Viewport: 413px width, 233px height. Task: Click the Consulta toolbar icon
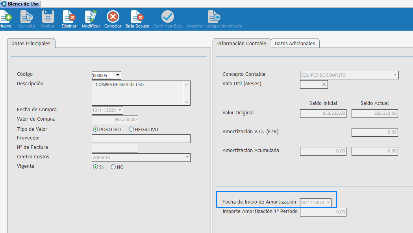click(x=26, y=17)
